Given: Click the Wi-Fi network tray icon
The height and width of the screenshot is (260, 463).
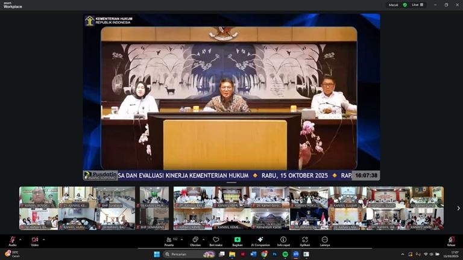Looking at the screenshot, I should click(x=426, y=254).
